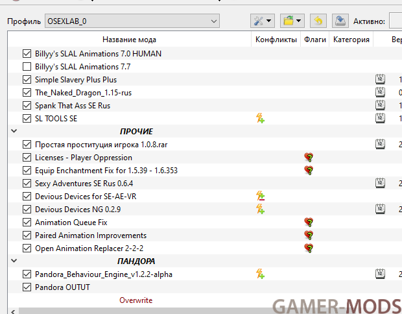Screen dimensions: 402x314
Task: Disable Billyy's SLAL Animations 7.0 HUMAN mod
Action: [x=27, y=54]
